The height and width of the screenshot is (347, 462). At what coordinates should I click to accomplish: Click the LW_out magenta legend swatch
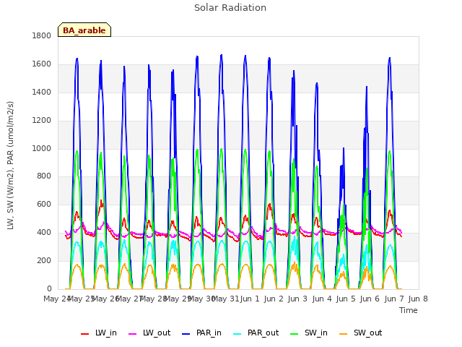pyautogui.click(x=133, y=334)
